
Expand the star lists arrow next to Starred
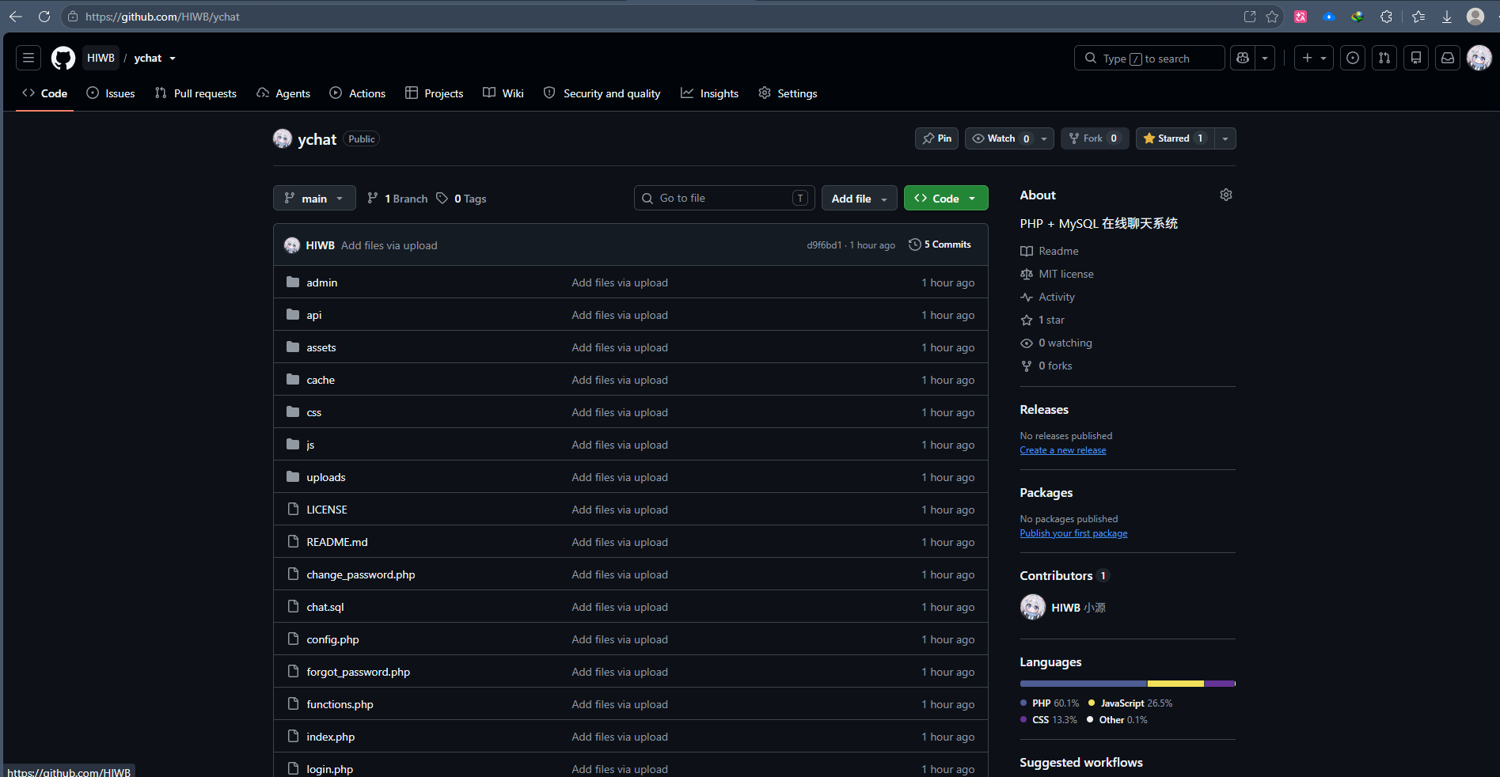pyautogui.click(x=1225, y=138)
